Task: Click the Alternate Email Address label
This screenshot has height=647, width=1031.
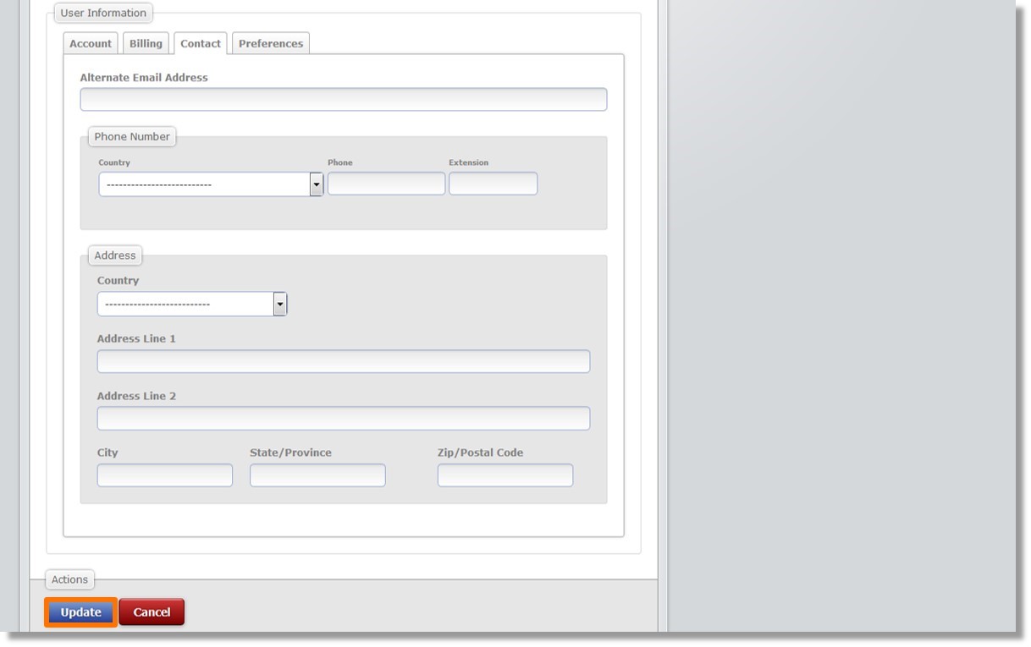Action: pyautogui.click(x=144, y=77)
